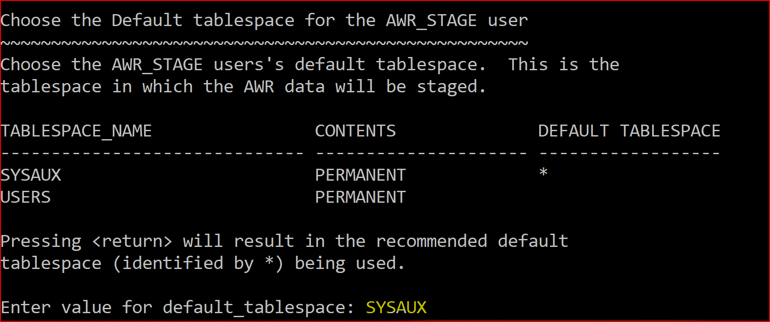Click PERMANENT in the SYSAUX row
770x322 pixels.
(x=360, y=175)
